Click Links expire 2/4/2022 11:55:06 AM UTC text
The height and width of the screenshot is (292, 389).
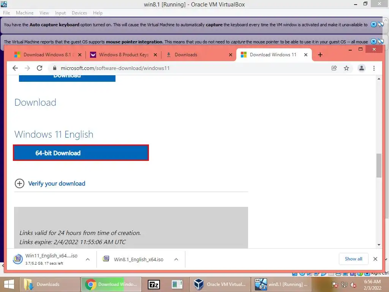click(x=73, y=242)
